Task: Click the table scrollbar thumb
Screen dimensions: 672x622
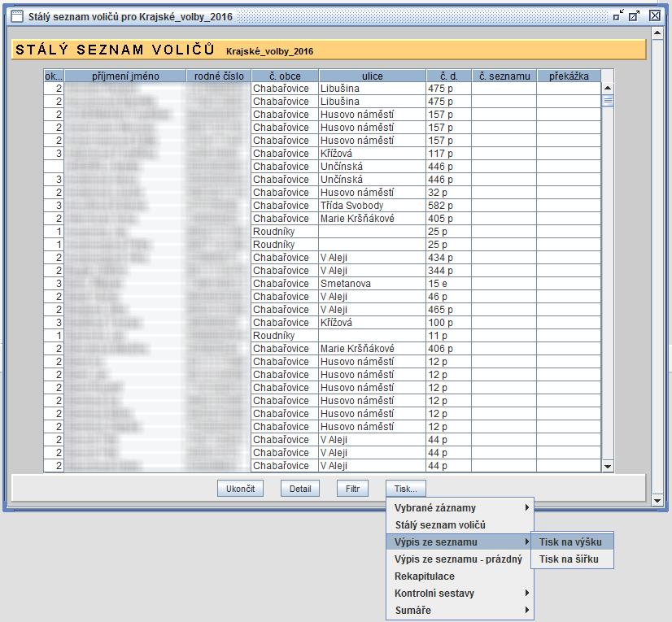Action: pos(607,101)
